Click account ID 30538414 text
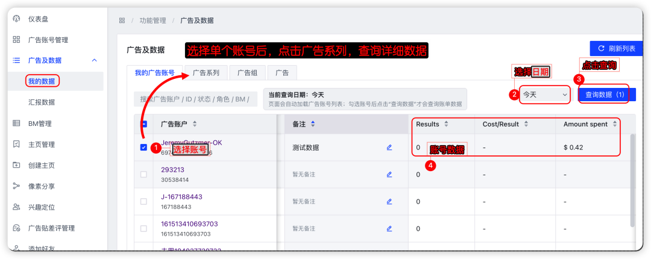Image resolution: width=651 pixels, height=259 pixels. tap(175, 179)
